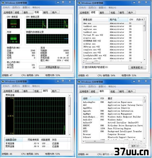Select the AudioSrv service row
This screenshot has height=158, width=152.
click(112, 120)
